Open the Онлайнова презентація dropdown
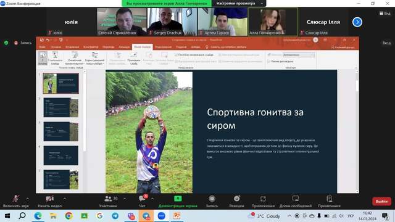Image resolution: width=395 pixels, height=222 pixels. (x=75, y=58)
